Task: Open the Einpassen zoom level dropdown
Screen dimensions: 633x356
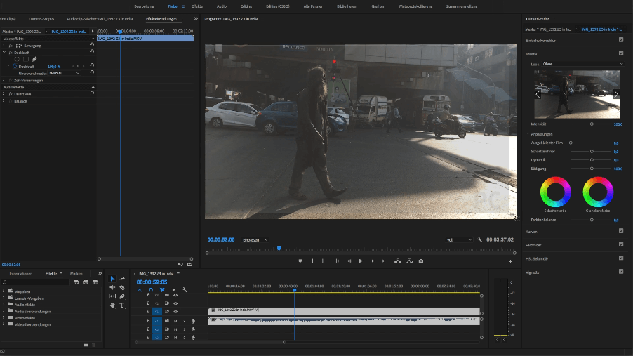Action: tap(255, 240)
